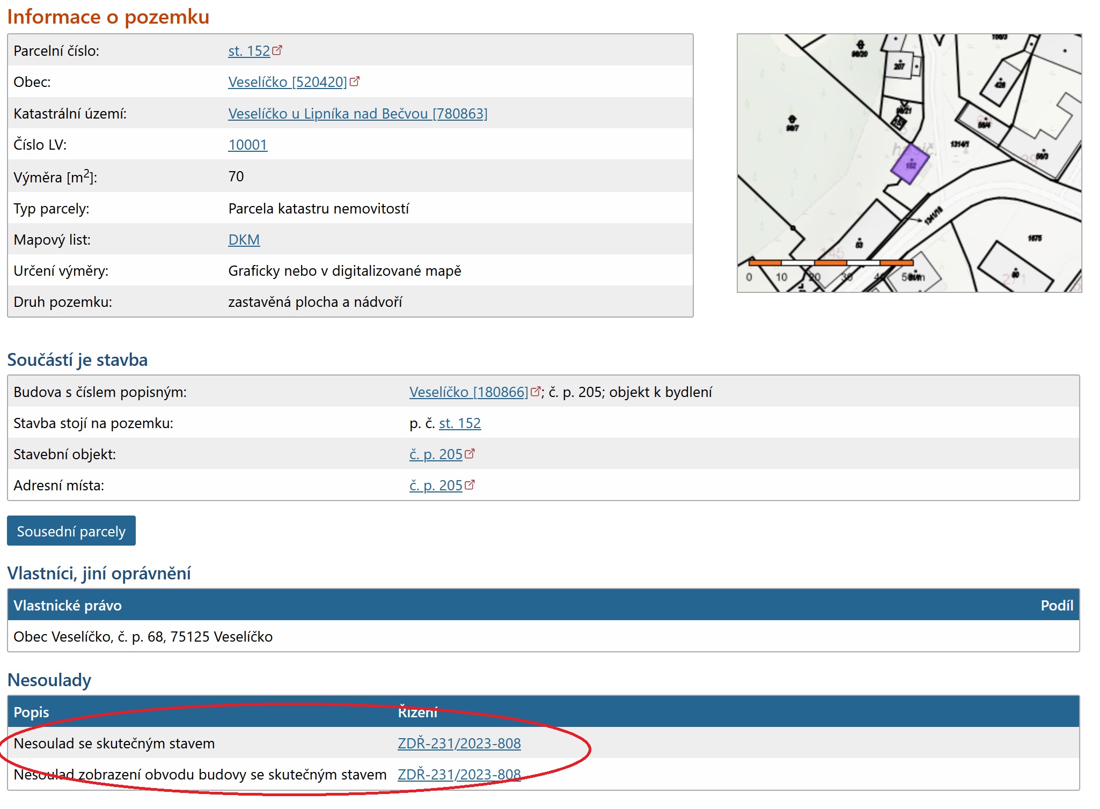Image resolution: width=1100 pixels, height=809 pixels.
Task: Open second ZDŘ-231/2023-808 link for building outline
Action: [x=459, y=775]
